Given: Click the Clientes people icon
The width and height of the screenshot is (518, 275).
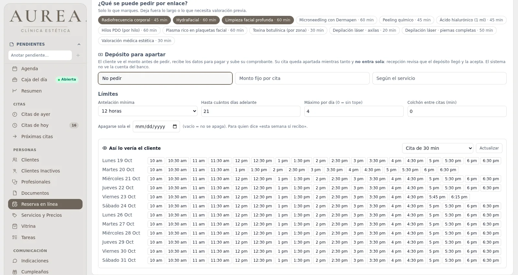Looking at the screenshot, I should pos(15,160).
